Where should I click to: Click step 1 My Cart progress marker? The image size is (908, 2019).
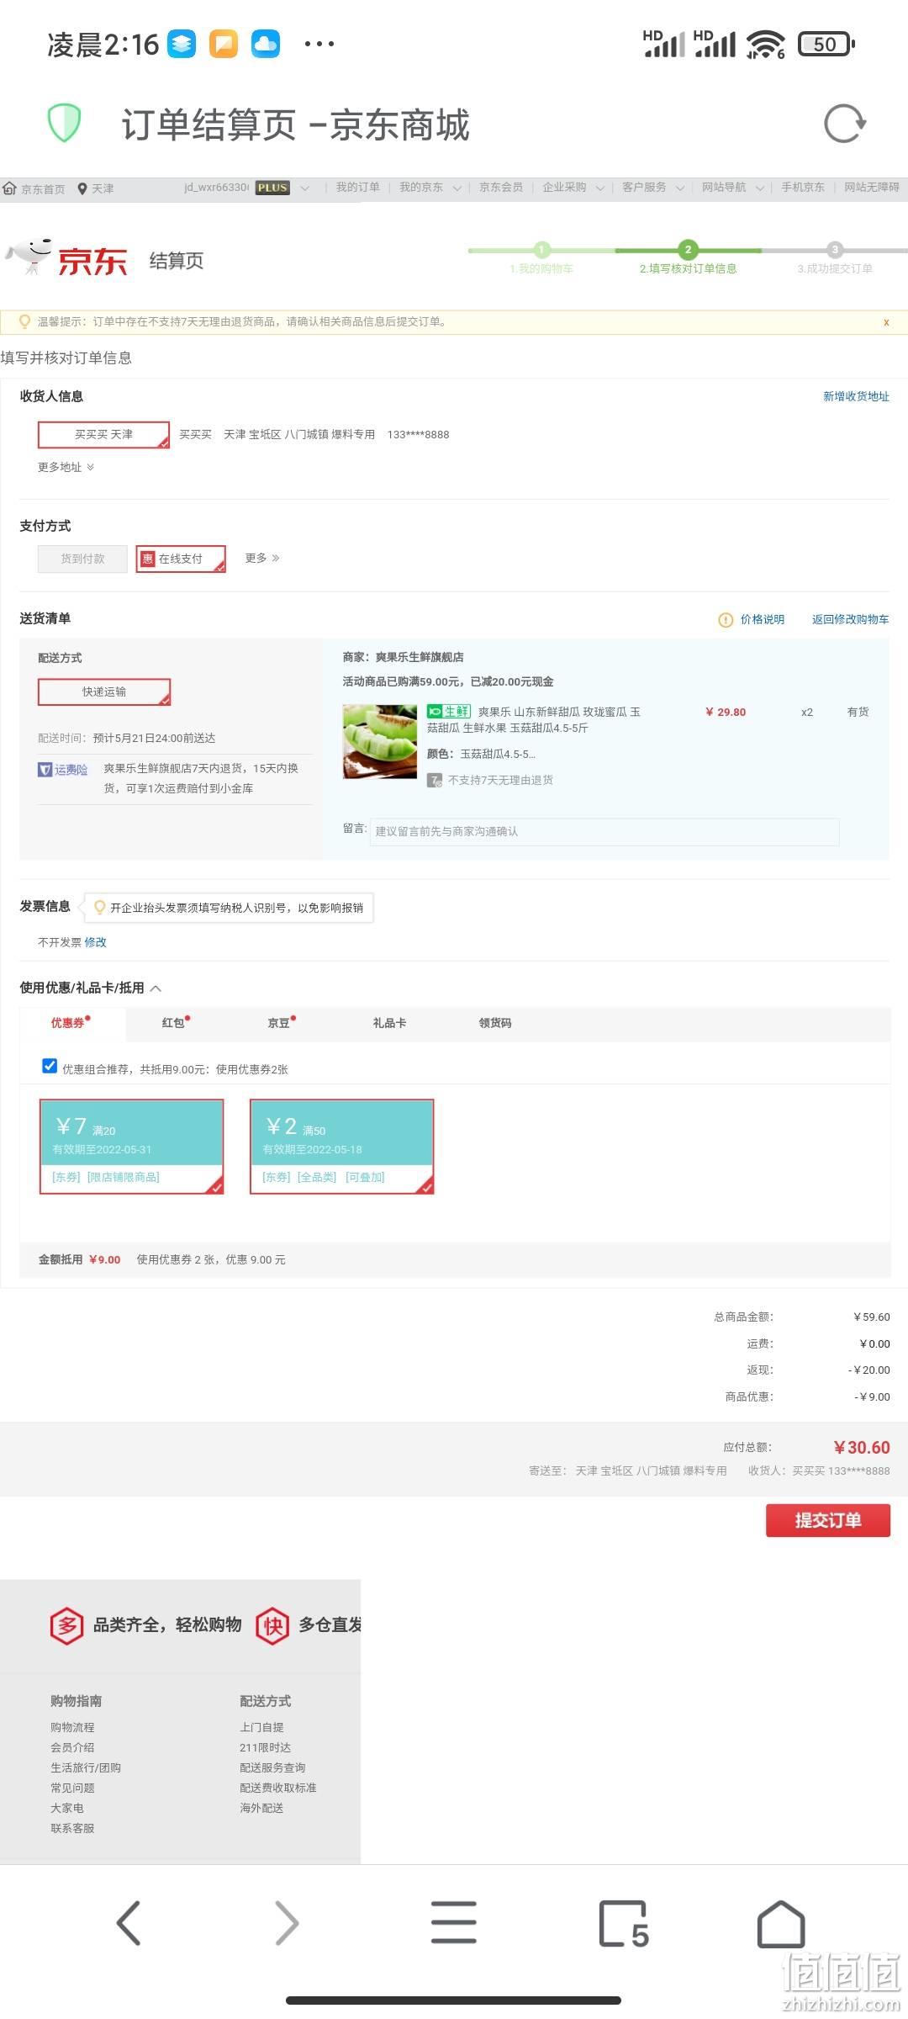click(541, 250)
